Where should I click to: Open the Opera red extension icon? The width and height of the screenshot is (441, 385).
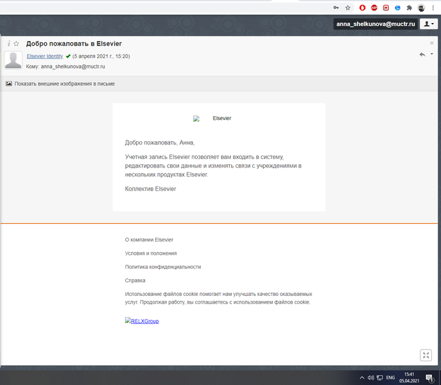tap(363, 8)
